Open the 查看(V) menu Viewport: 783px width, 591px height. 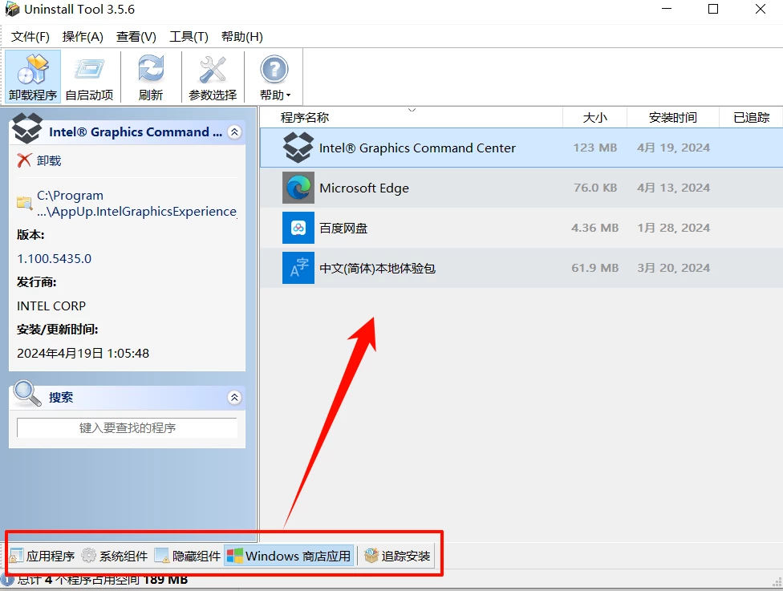point(136,36)
